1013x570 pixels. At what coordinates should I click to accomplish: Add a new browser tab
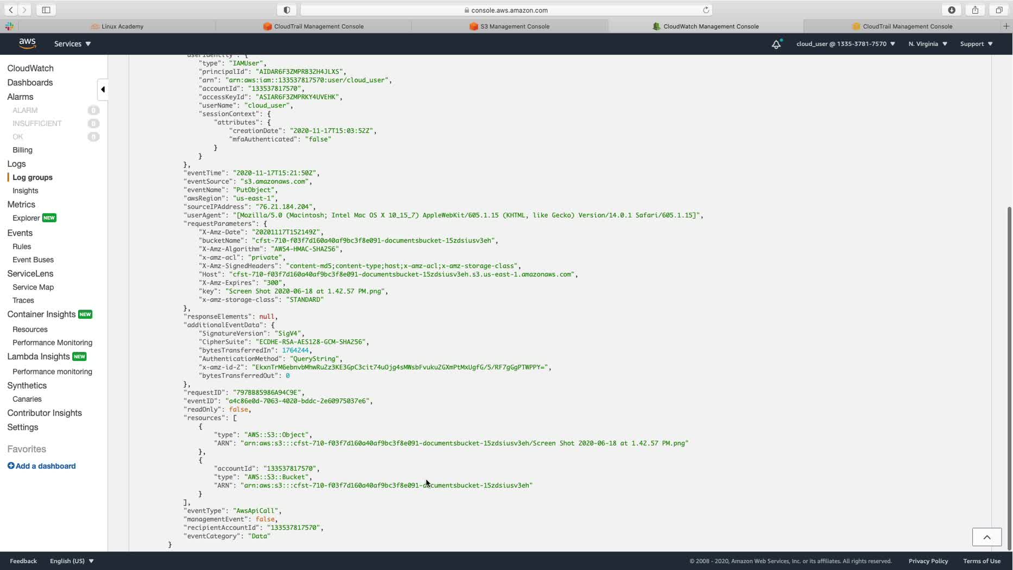(1006, 26)
